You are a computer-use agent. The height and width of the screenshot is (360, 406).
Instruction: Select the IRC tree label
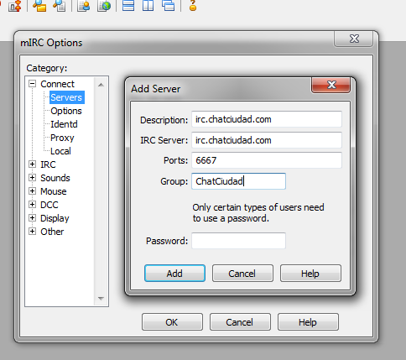click(x=48, y=164)
